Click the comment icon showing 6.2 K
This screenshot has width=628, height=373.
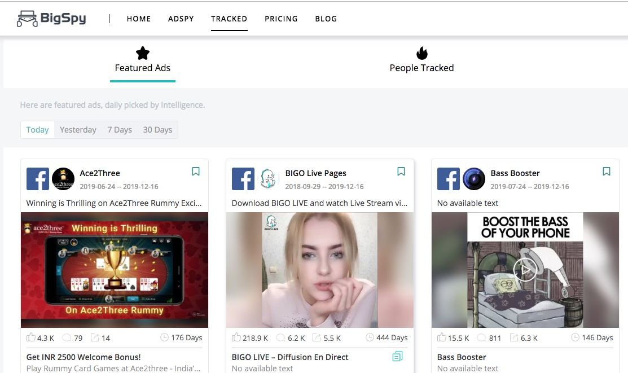click(x=280, y=337)
